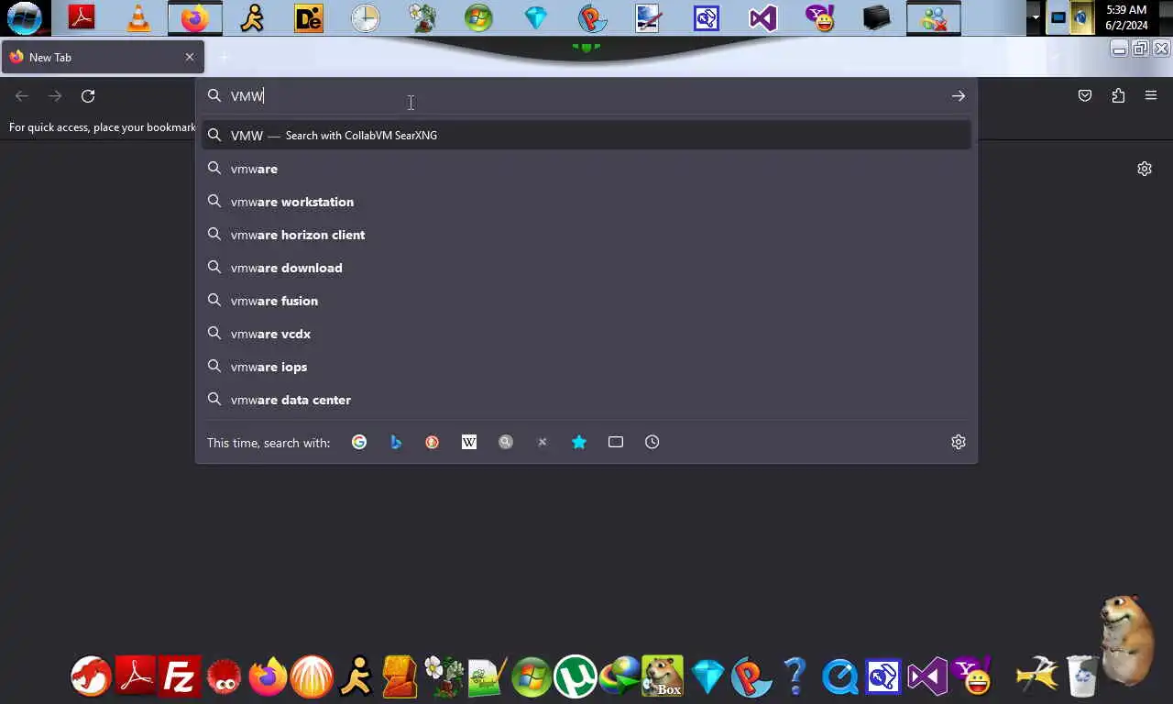
Task: Select the 'vmware data center' suggestion
Action: (586, 400)
